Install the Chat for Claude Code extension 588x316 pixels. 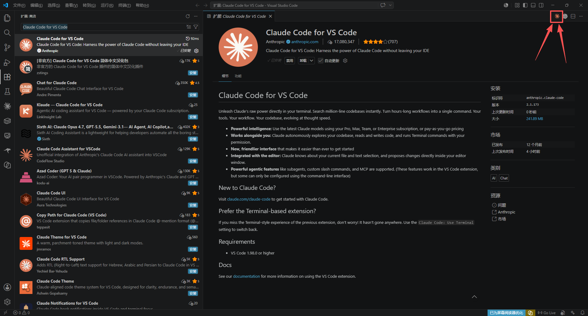(x=193, y=95)
